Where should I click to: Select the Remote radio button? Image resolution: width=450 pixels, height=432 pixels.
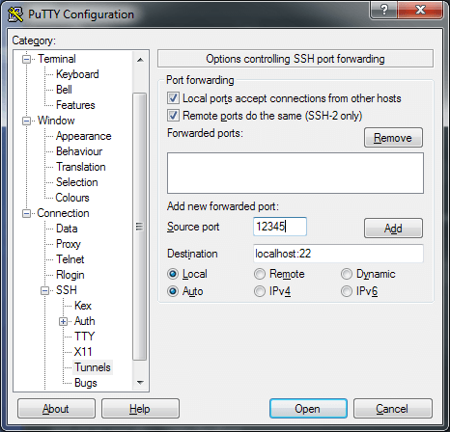click(260, 274)
